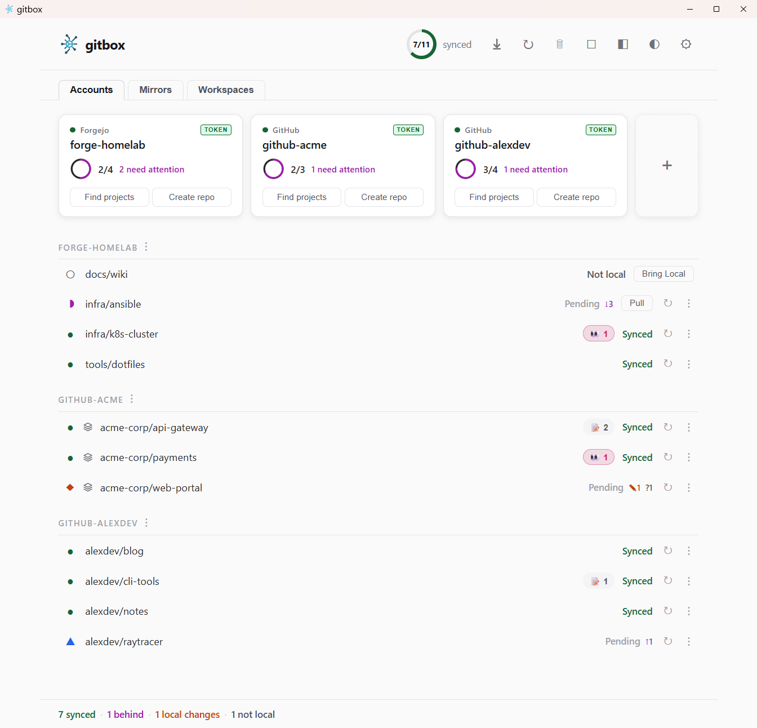Refresh the infra/ansible repository row
The height and width of the screenshot is (728, 757).
click(x=668, y=303)
